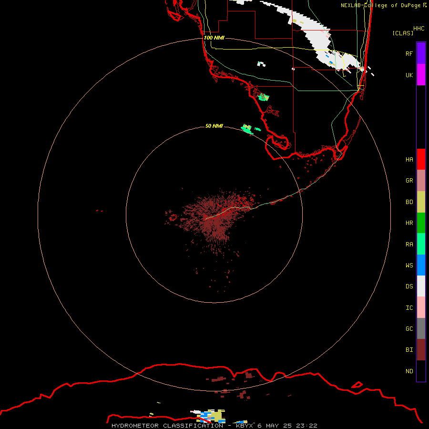This screenshot has width=429, height=429.
Task: Click the IC pink legend swatch
Action: pyautogui.click(x=421, y=307)
